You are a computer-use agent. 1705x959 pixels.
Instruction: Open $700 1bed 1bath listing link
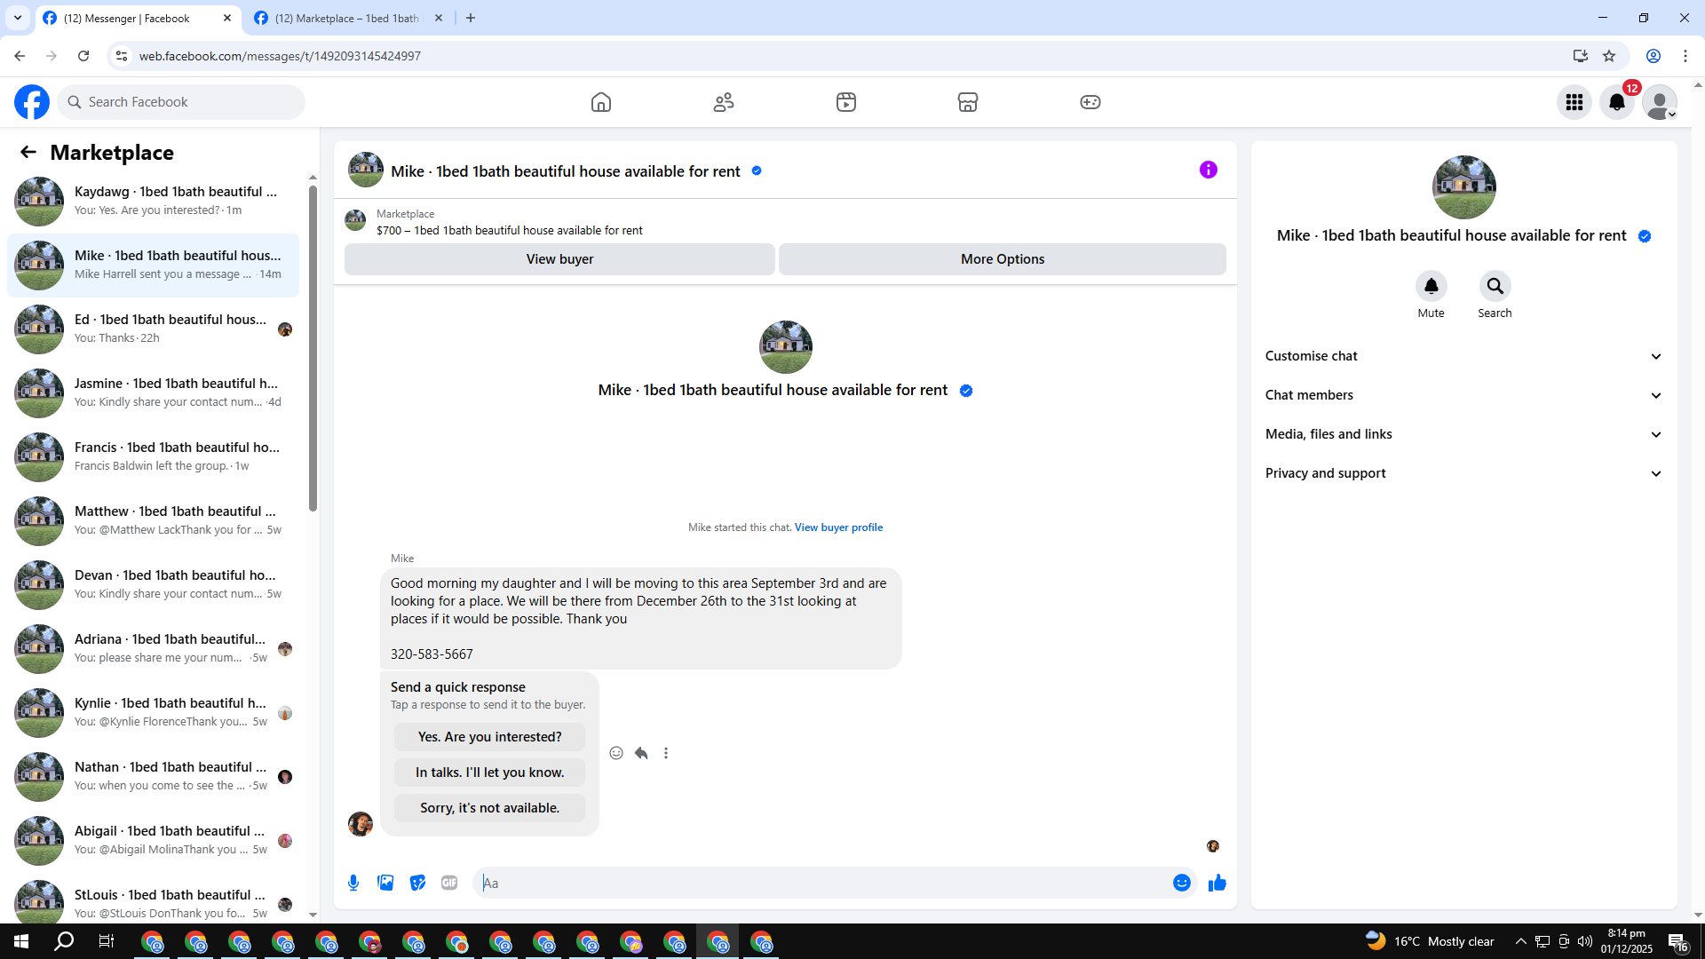coord(510,231)
